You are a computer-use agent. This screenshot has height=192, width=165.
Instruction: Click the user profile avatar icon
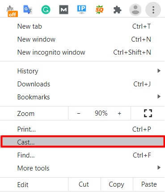(135, 10)
